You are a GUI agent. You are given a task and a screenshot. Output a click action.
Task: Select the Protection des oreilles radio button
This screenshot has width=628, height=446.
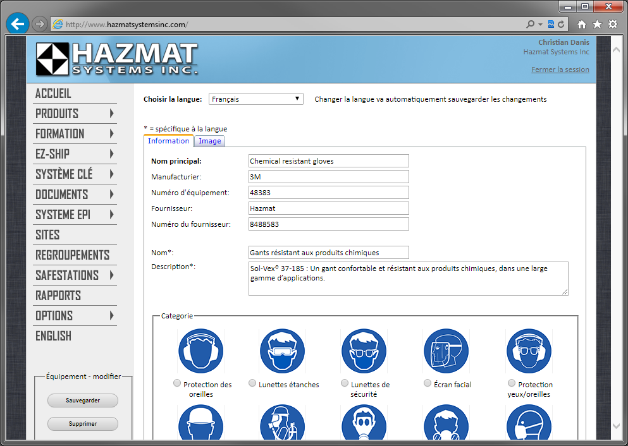coord(177,383)
